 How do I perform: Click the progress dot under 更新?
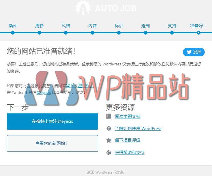coord(39,33)
